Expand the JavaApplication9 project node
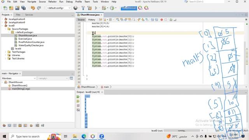Image resolution: width=249 pixels, height=140 pixels. tap(2, 23)
